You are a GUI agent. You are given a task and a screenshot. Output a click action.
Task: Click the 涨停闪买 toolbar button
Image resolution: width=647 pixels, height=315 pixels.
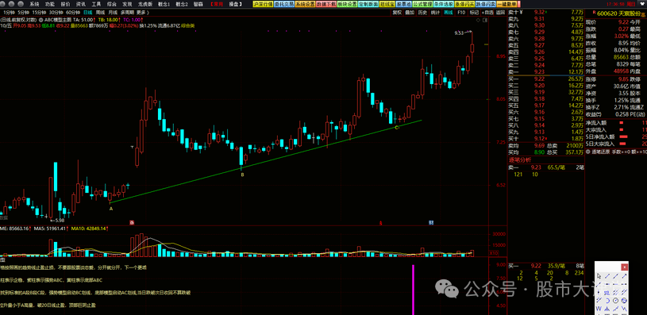pyautogui.click(x=464, y=4)
